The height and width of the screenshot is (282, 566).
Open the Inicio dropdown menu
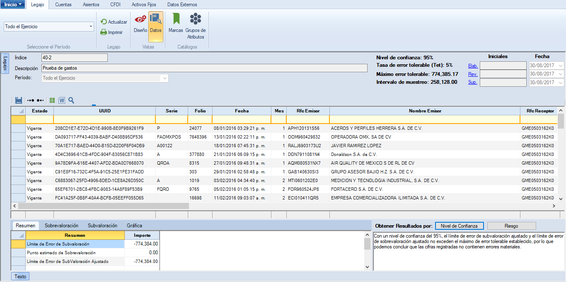[x=13, y=5]
